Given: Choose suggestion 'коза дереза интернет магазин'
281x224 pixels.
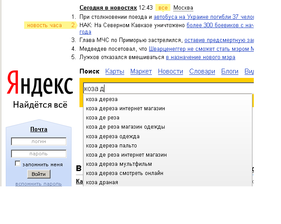Looking at the screenshot, I should [168, 108].
